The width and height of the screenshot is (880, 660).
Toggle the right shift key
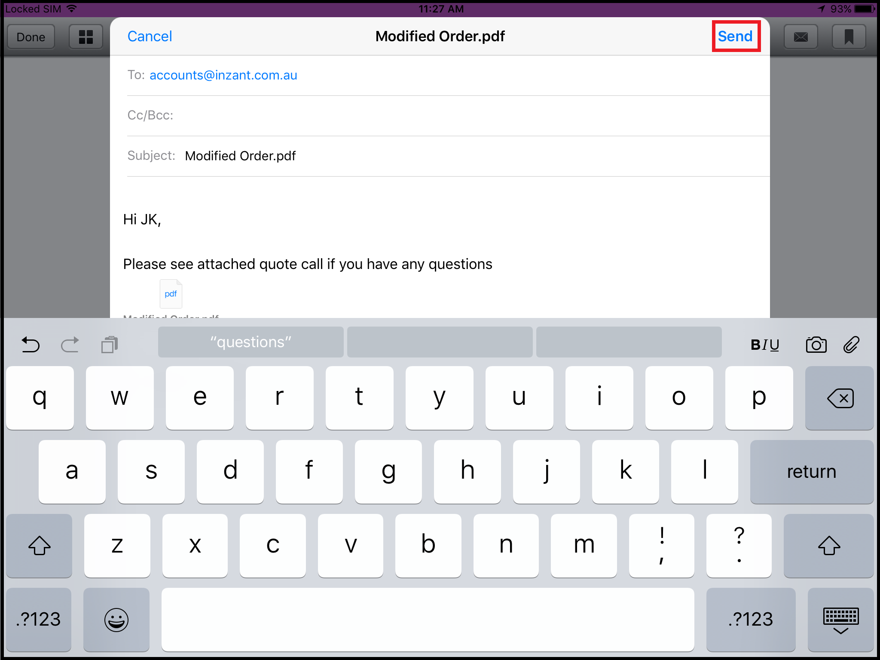point(829,546)
